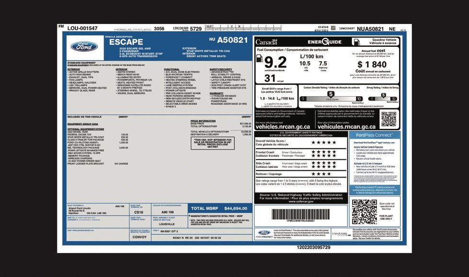This screenshot has width=469, height=277.
Task: Click the 1202203095729 number at the bottom
Action: (x=313, y=247)
